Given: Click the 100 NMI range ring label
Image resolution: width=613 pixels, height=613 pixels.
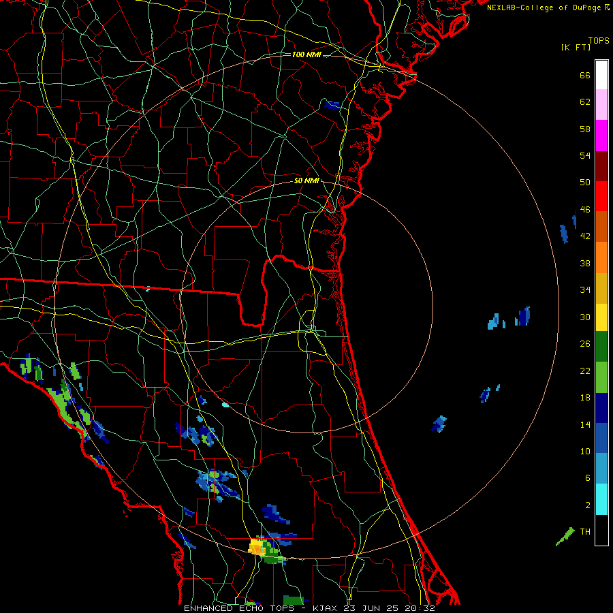Looking at the screenshot, I should [x=306, y=54].
